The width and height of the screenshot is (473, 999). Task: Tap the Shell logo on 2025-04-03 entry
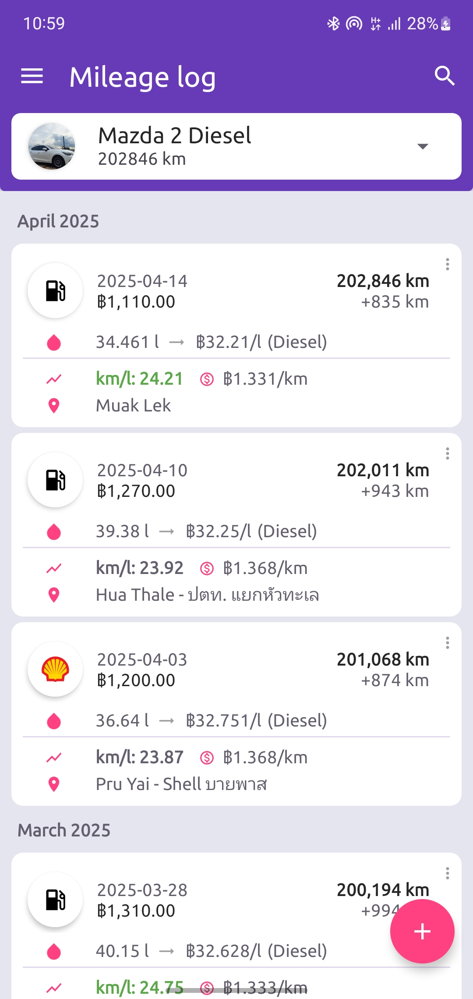coord(55,669)
